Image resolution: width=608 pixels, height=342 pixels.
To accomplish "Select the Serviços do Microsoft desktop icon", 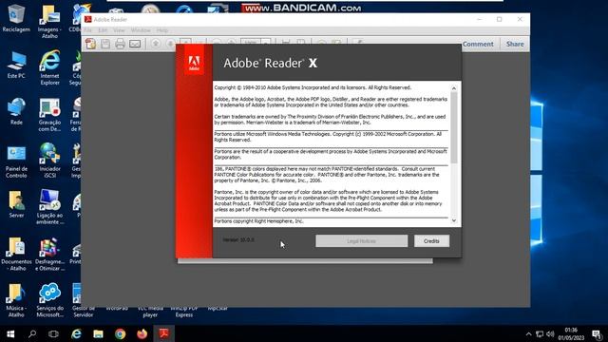I will (49, 300).
